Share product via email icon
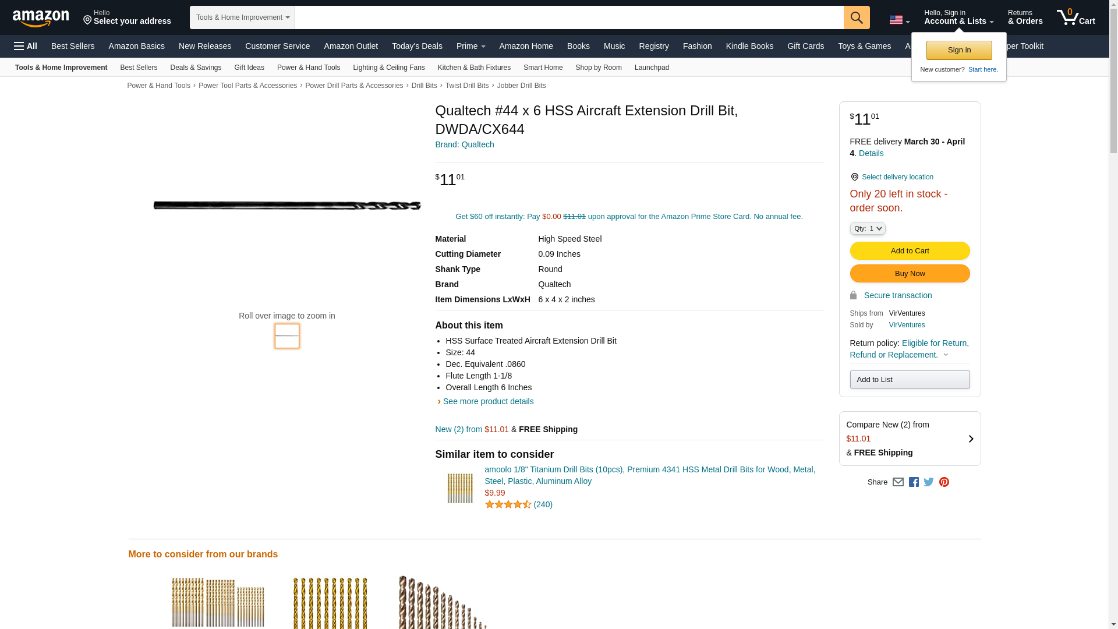This screenshot has height=629, width=1118. point(898,482)
